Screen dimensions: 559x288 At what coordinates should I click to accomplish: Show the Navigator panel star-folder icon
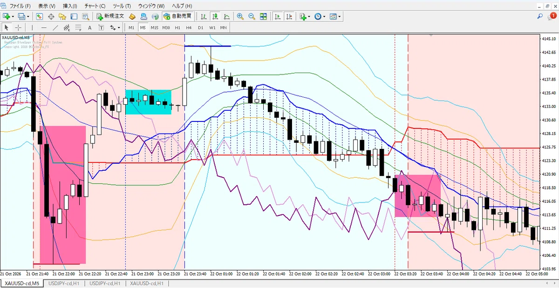[62, 16]
